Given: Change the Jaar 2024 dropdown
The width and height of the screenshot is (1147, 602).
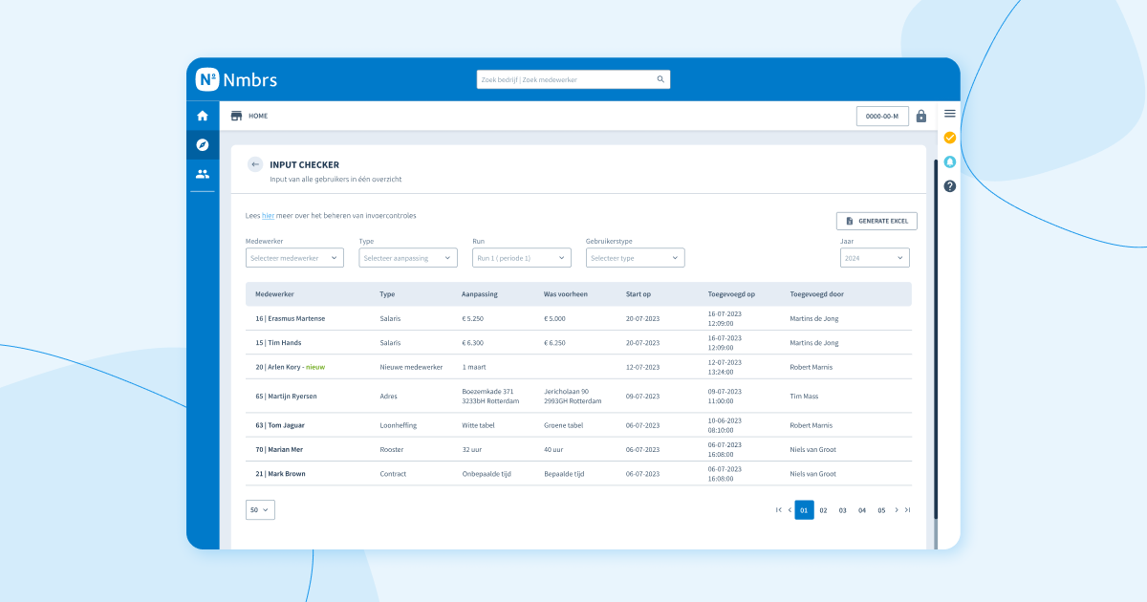Looking at the screenshot, I should [x=875, y=258].
